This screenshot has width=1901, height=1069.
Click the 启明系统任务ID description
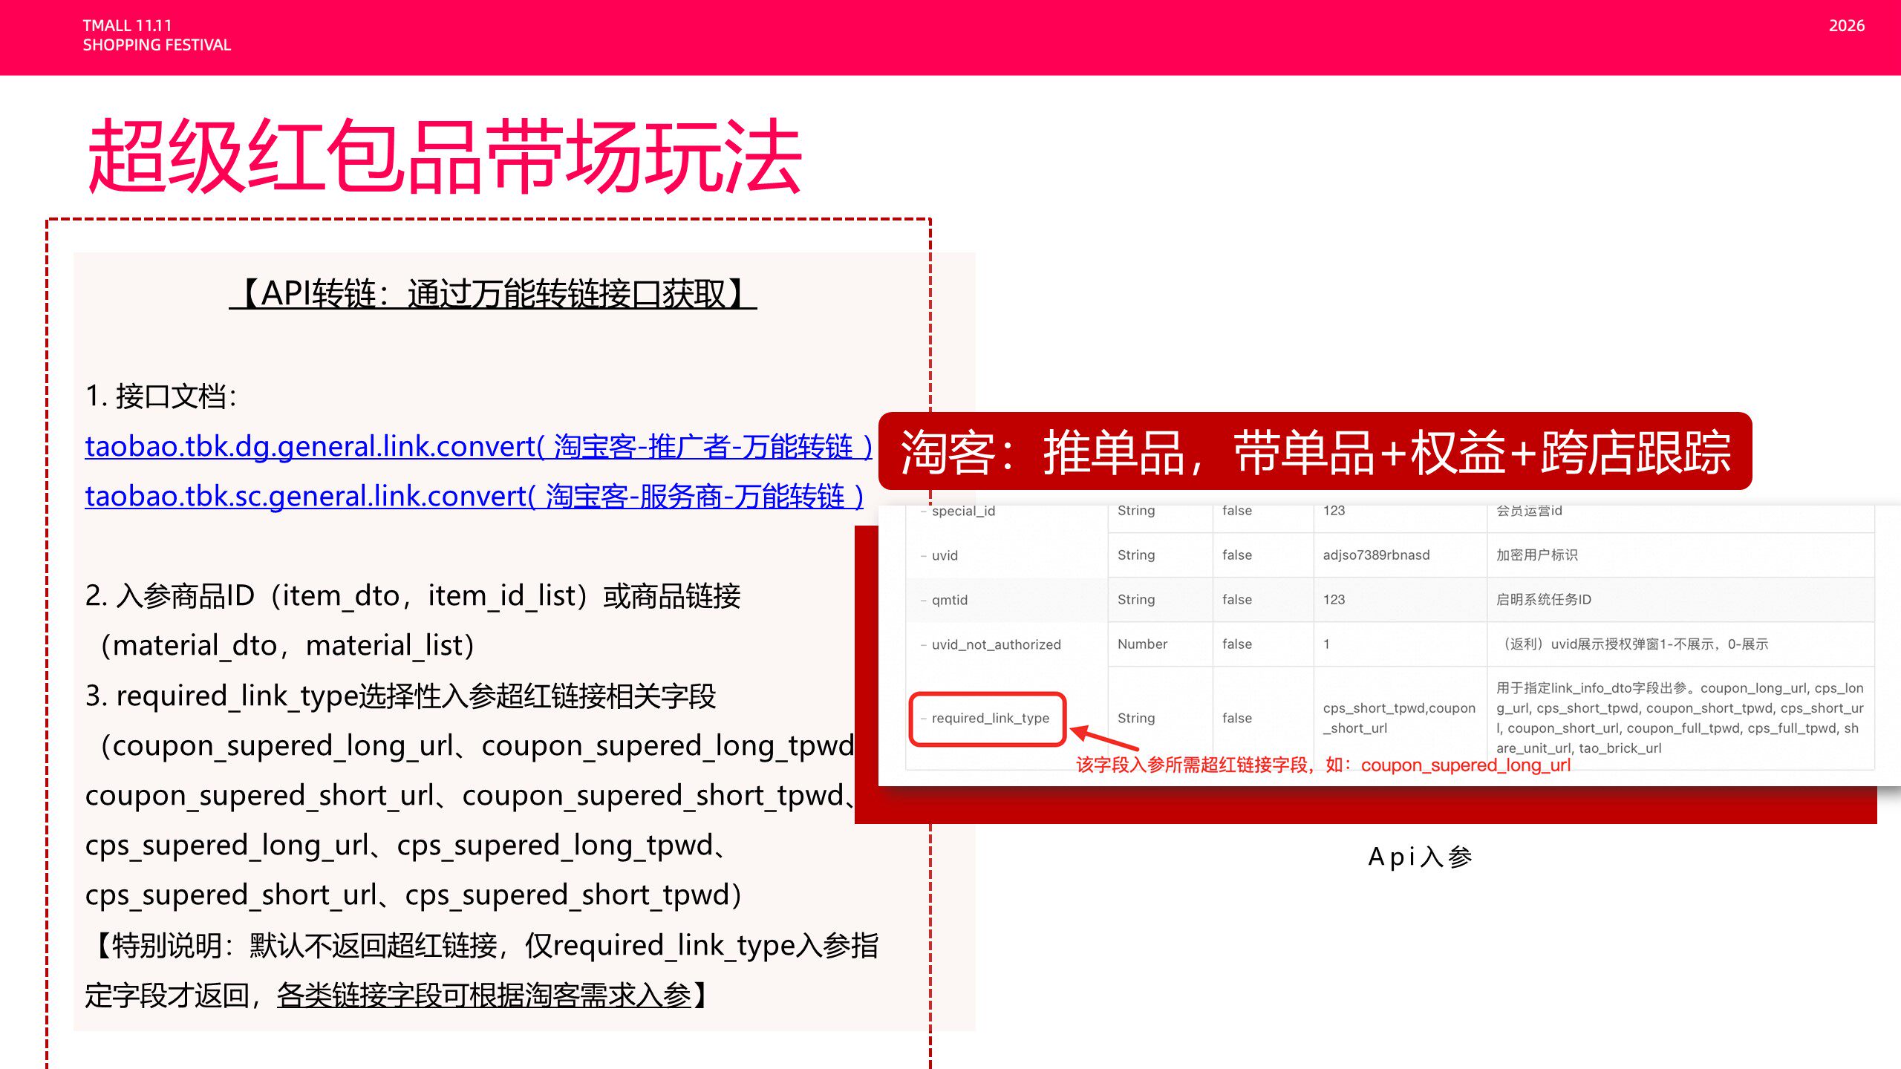pyautogui.click(x=1543, y=599)
